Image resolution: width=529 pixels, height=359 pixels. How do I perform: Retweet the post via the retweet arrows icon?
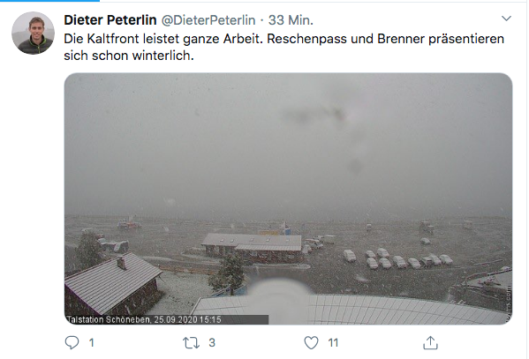point(191,343)
